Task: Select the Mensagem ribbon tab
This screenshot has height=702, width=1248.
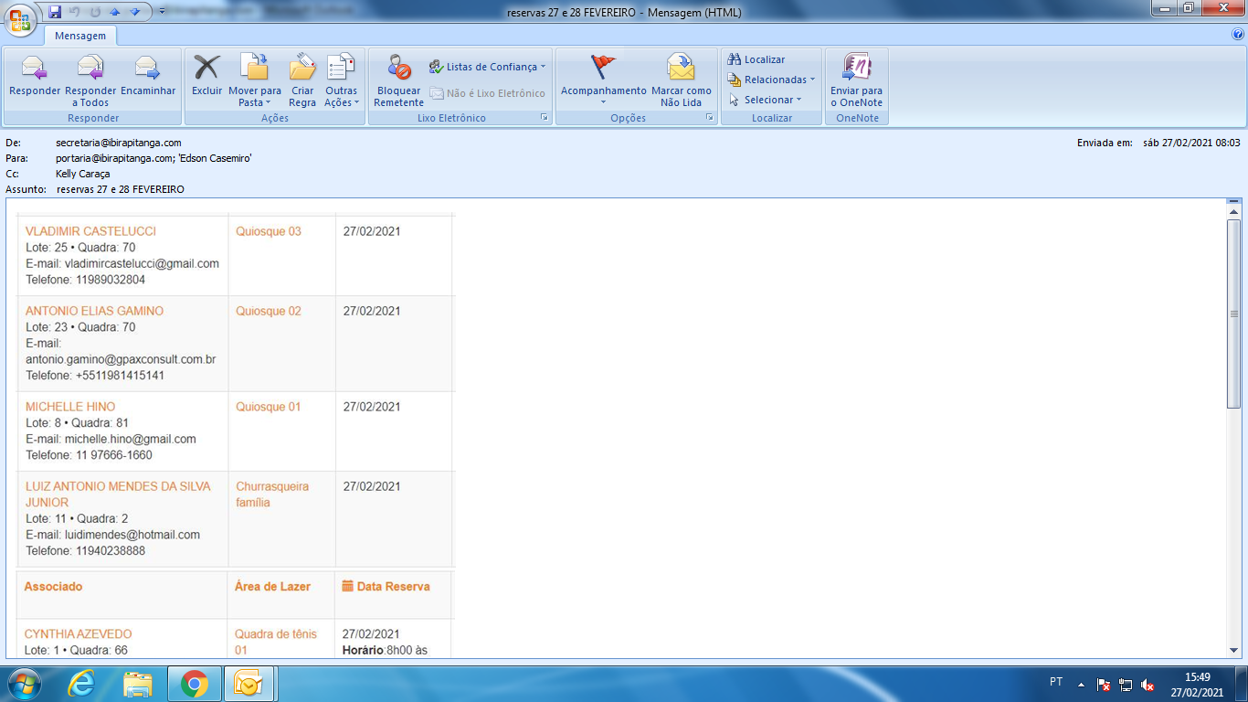Action: coord(80,36)
